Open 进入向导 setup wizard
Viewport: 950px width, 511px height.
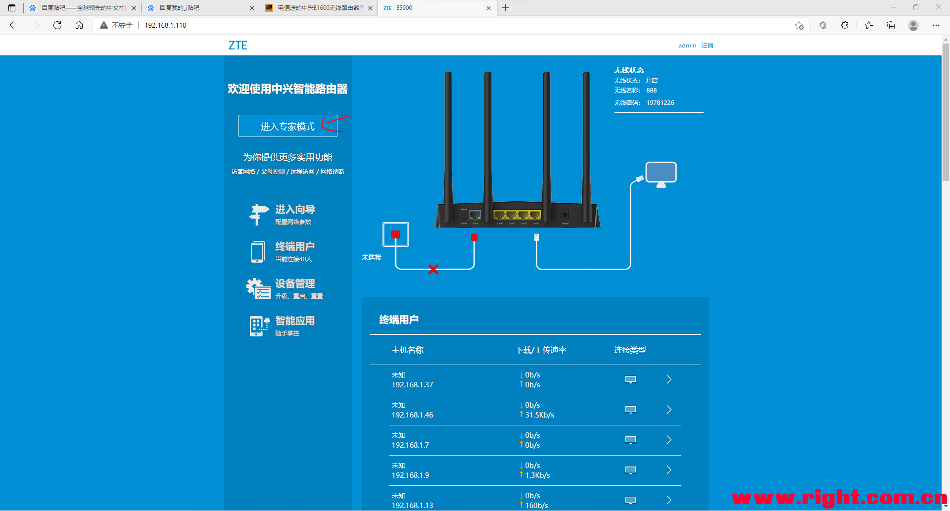coord(295,210)
